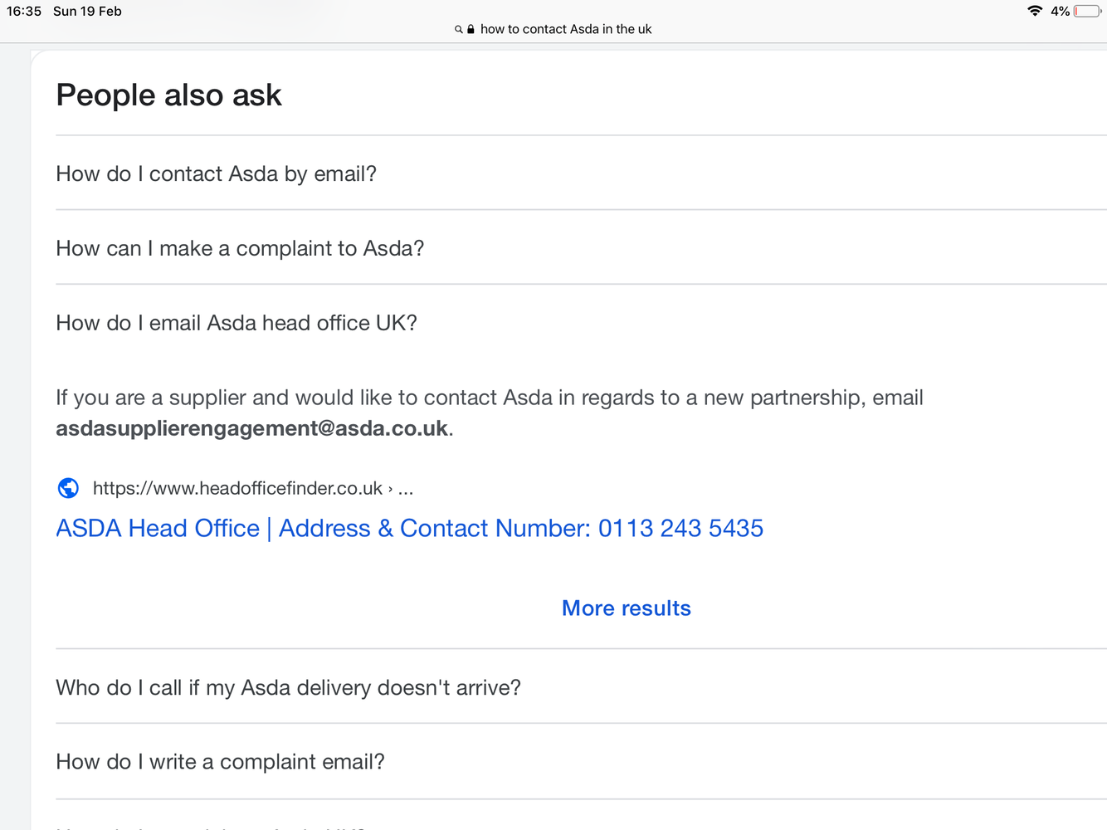Image resolution: width=1107 pixels, height=830 pixels.
Task: Open ASDA Head Office Address & Contact Number link
Action: (410, 529)
